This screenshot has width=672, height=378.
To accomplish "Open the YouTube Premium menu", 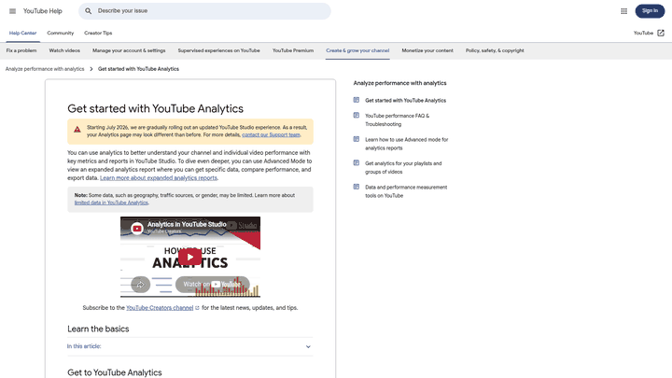I will tap(293, 50).
